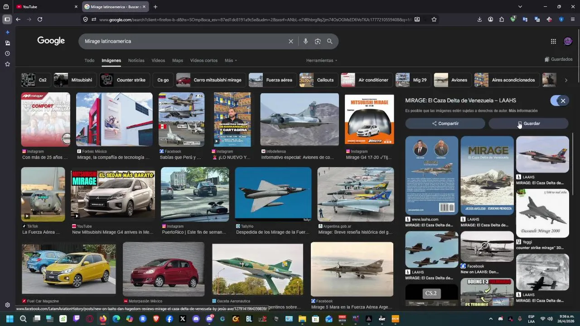Bookmark this page with the star icon

click(434, 19)
